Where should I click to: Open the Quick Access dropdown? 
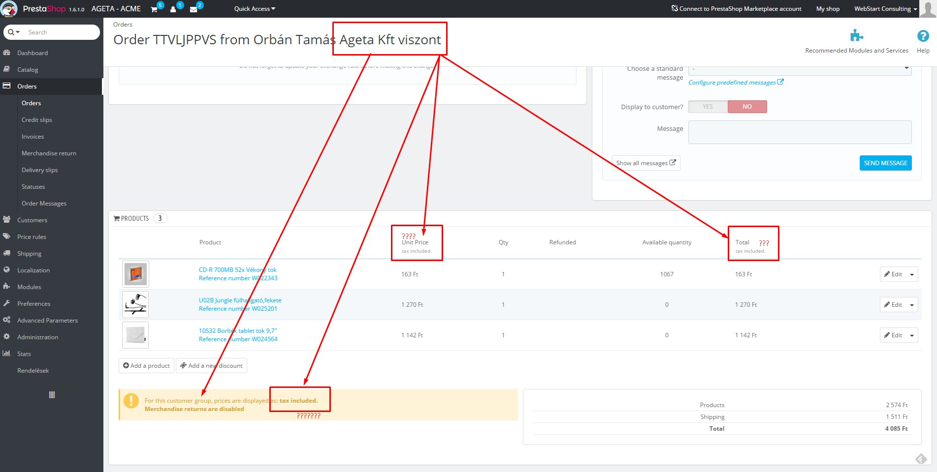(x=255, y=9)
